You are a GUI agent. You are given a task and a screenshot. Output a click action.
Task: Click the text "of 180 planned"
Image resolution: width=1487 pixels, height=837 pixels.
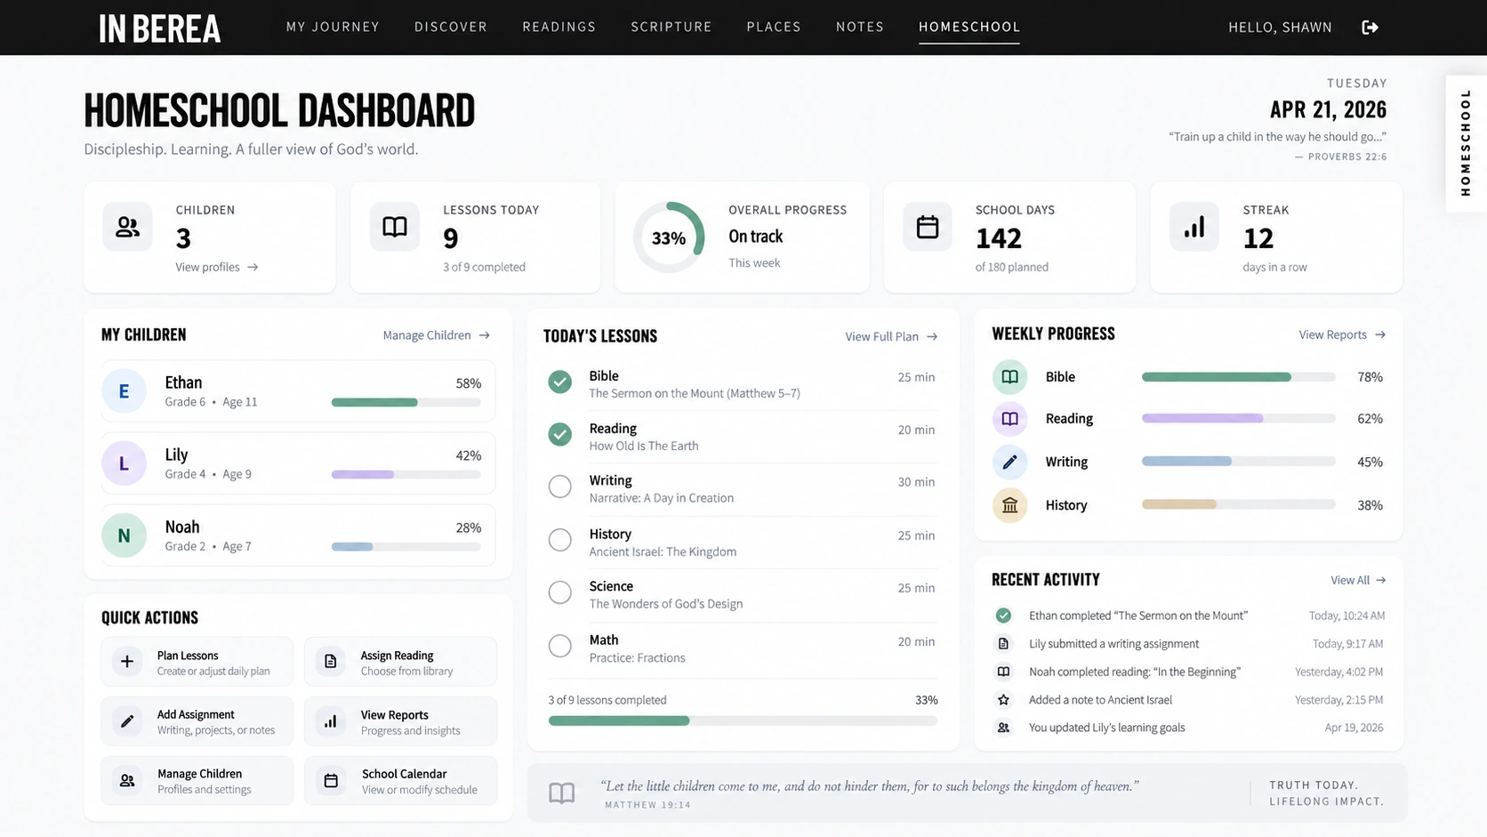[1011, 267]
